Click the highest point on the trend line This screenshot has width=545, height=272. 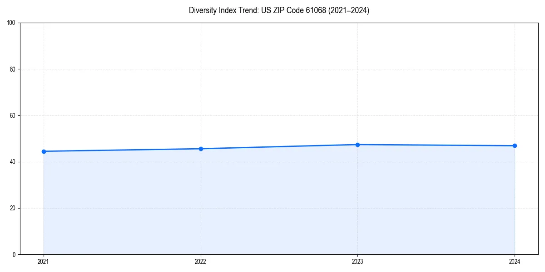click(x=357, y=144)
